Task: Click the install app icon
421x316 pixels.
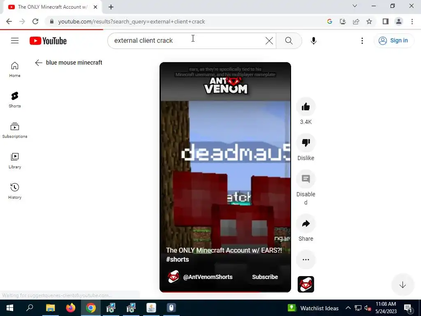Action: 342,21
